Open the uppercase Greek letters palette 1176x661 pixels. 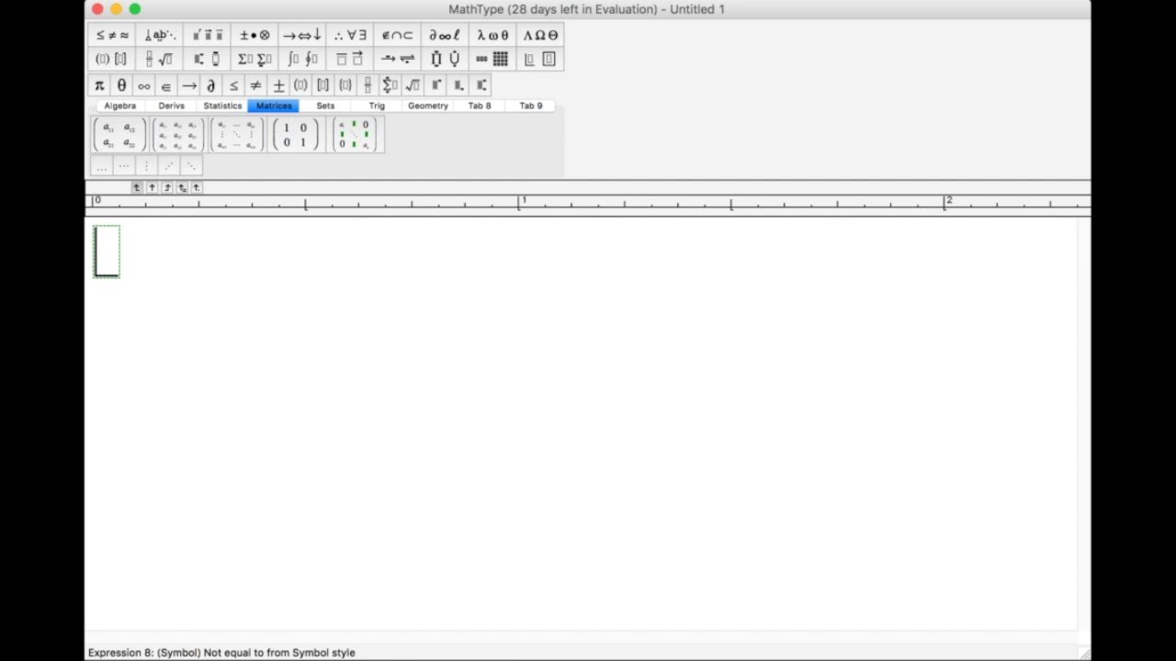pyautogui.click(x=540, y=35)
